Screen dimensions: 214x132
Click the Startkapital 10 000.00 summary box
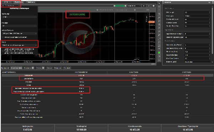point(81,128)
